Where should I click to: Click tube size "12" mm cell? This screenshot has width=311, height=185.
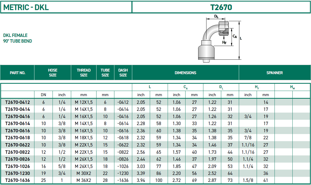[105, 138]
